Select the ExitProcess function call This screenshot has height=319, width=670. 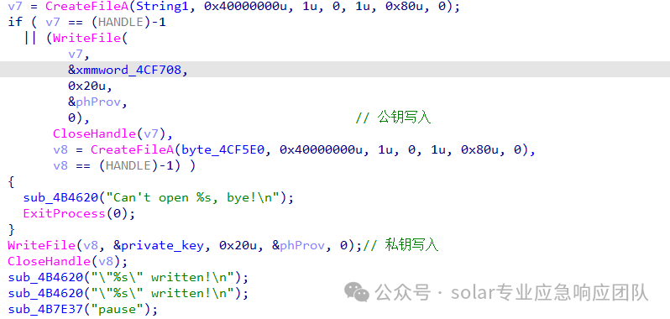coord(64,213)
